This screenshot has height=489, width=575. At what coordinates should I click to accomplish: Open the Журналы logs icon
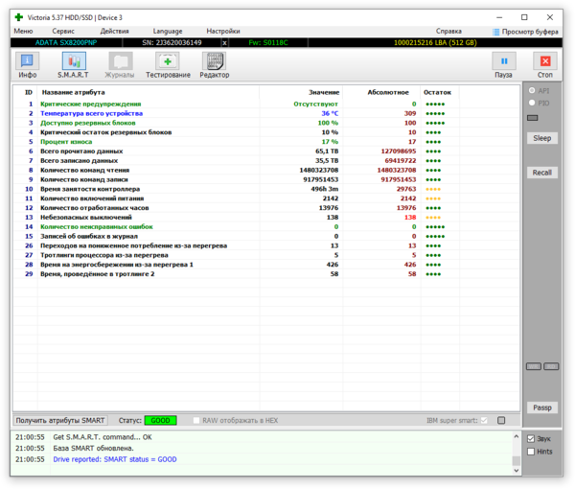coord(120,65)
